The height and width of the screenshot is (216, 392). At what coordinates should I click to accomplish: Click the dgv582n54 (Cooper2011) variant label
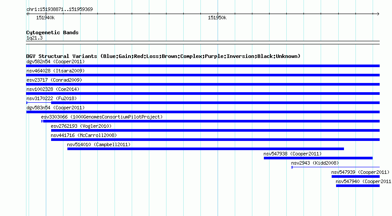pyautogui.click(x=55, y=61)
